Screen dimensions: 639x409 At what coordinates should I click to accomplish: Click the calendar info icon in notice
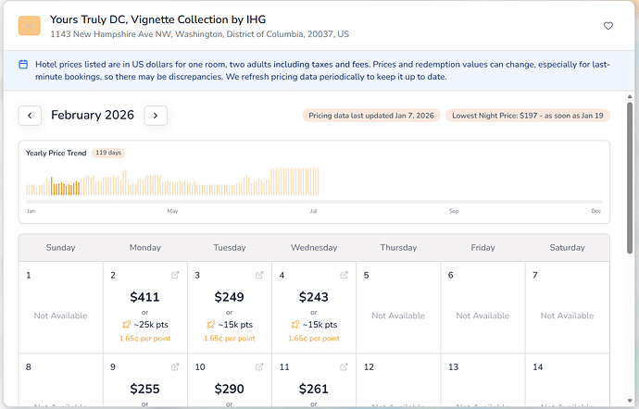tap(23, 64)
